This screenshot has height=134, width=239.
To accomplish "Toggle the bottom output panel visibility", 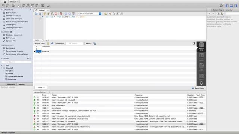I will 232,6.
